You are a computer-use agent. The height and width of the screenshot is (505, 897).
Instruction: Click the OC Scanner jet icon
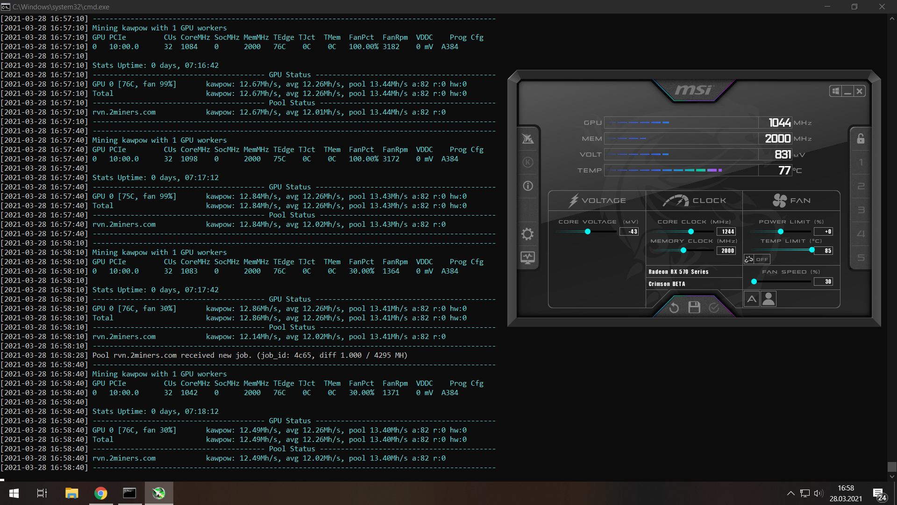click(x=527, y=138)
